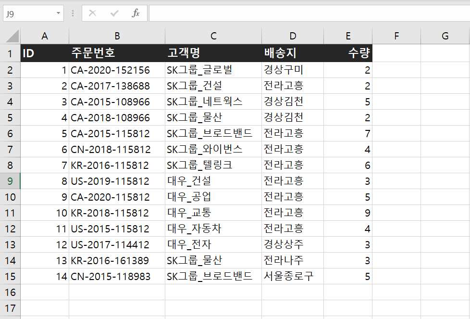Select cell KR-2016-115812
Viewport: 470px width, 319px height.
click(x=117, y=166)
